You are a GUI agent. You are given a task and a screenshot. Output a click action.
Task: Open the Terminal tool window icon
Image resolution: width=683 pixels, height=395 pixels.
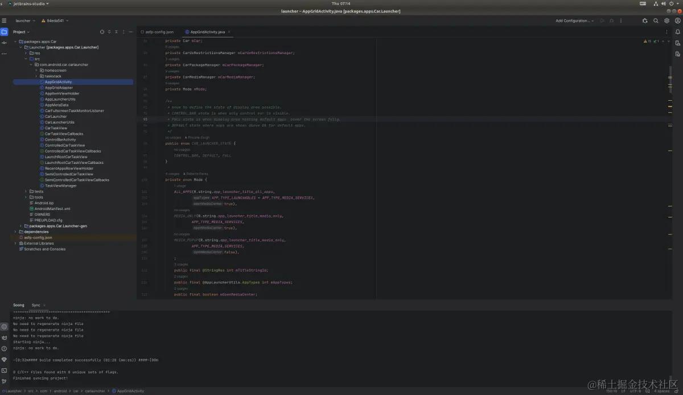pyautogui.click(x=4, y=370)
